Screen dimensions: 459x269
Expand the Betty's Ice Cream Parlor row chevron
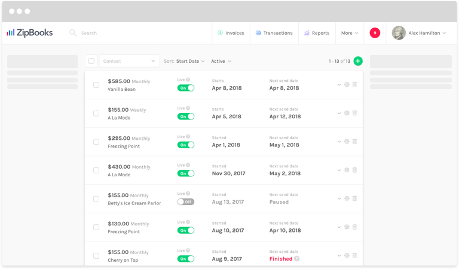(339, 198)
